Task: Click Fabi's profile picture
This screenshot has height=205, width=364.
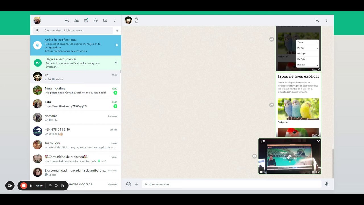Action: [37, 104]
